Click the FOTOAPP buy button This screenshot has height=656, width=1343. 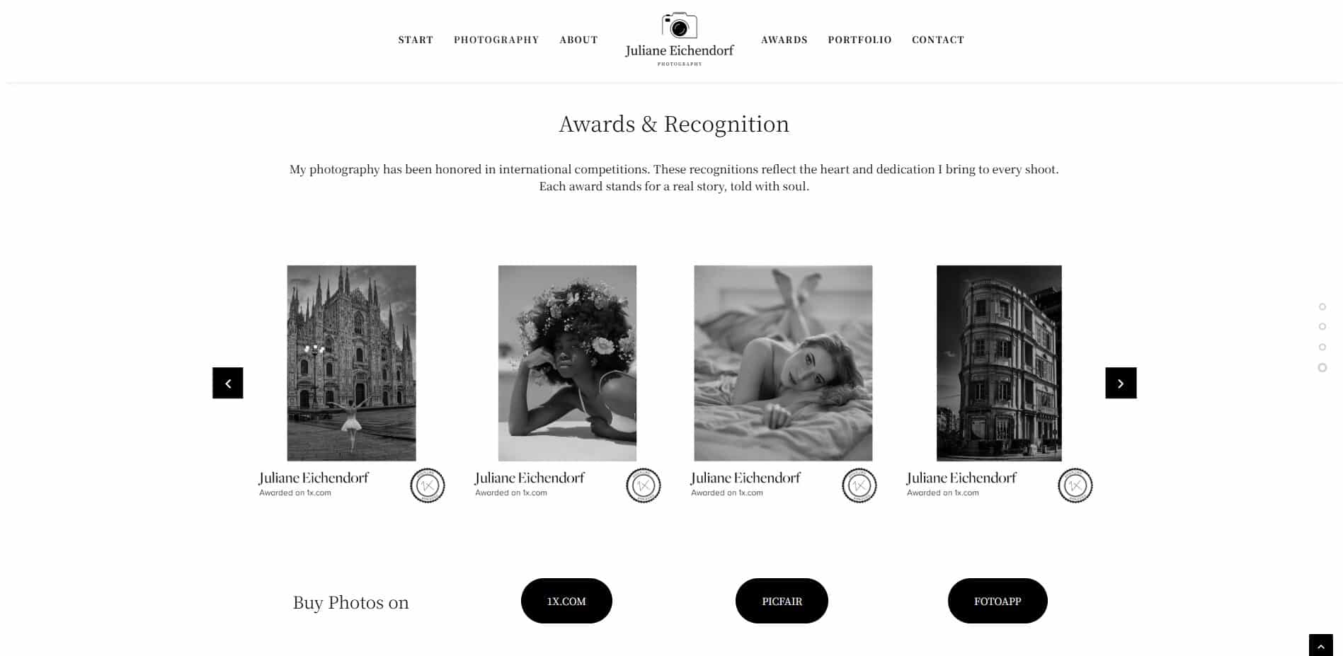[x=998, y=601]
